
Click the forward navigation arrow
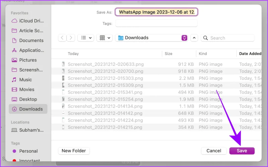(71, 38)
